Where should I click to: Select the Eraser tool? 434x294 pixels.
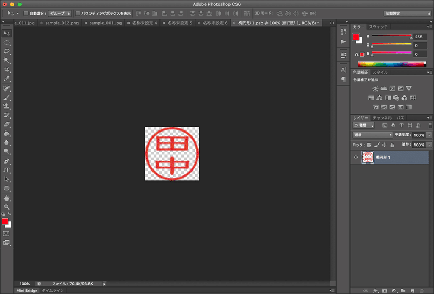[x=7, y=125]
